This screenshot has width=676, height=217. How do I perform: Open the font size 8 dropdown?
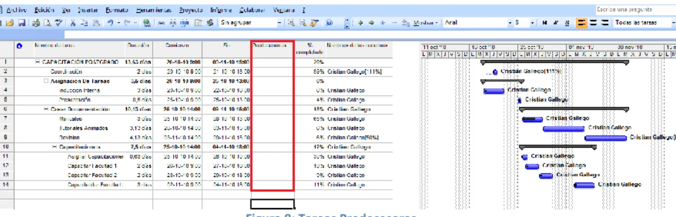click(533, 23)
